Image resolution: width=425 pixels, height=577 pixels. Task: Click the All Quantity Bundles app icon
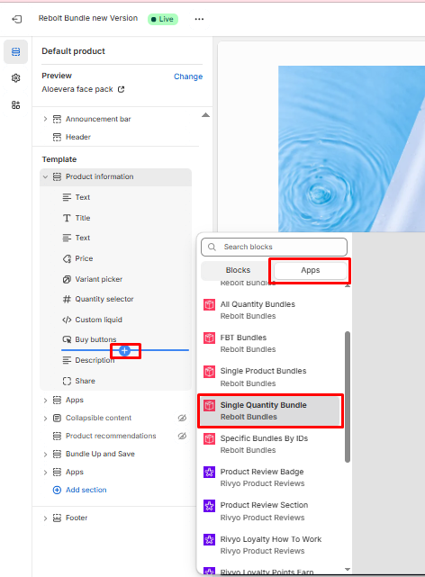210,304
